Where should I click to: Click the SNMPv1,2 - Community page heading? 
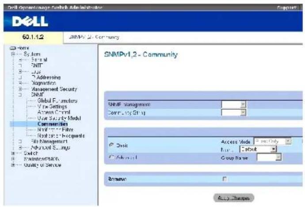[141, 54]
